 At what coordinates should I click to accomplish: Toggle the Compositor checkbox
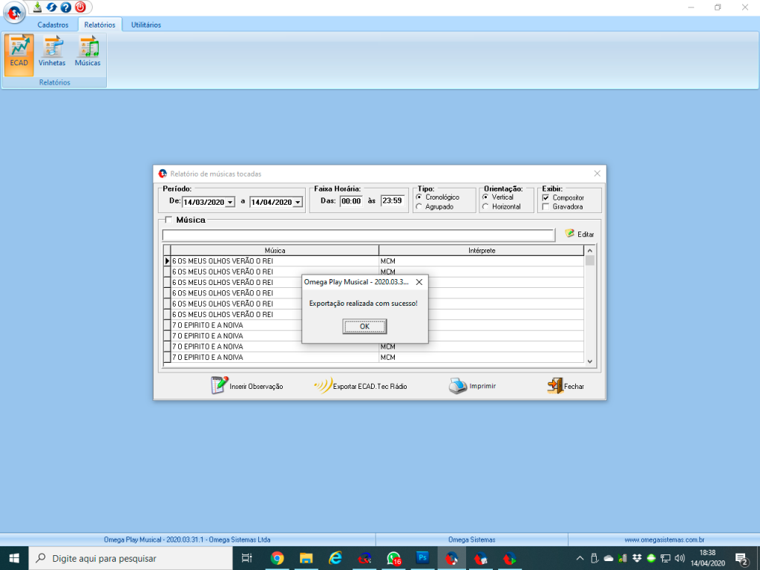point(546,197)
